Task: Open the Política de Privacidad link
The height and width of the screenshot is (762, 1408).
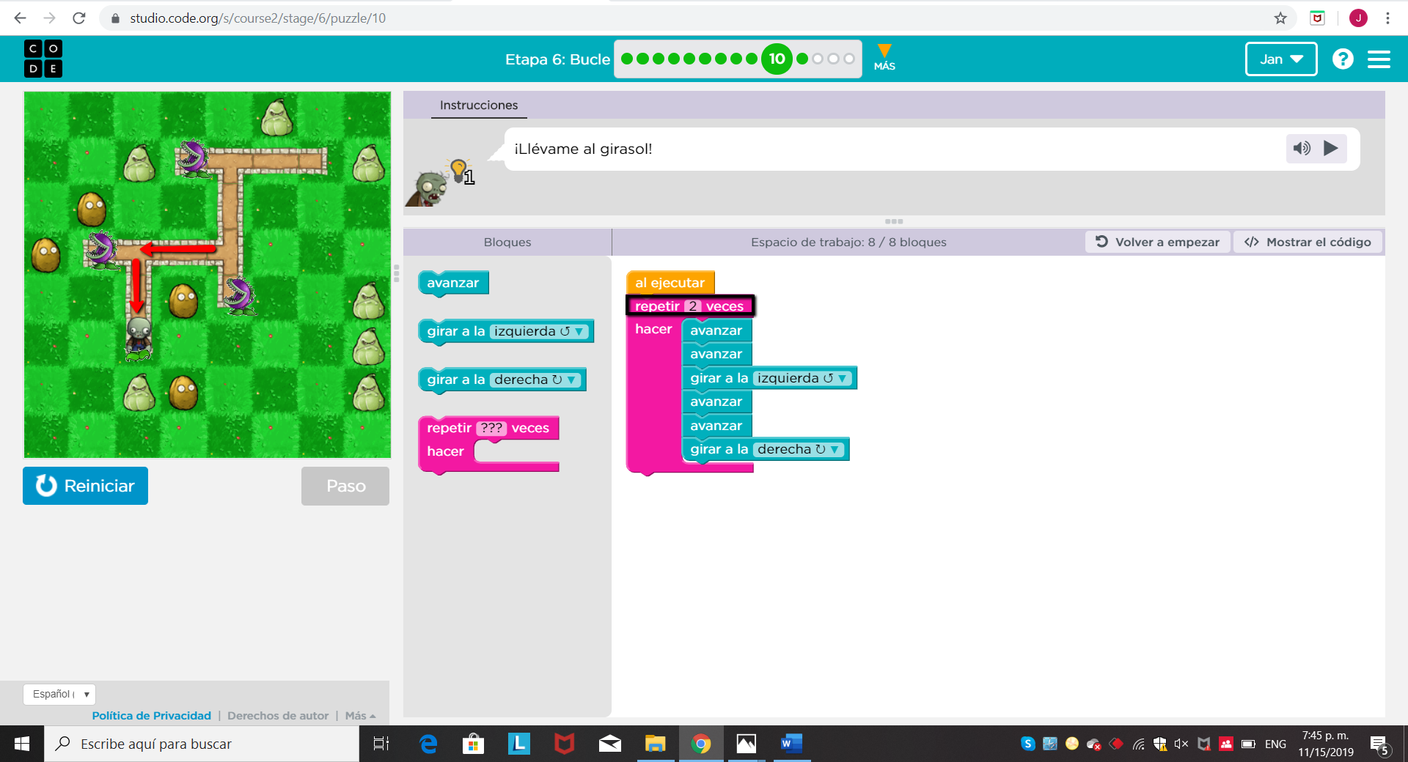Action: (x=151, y=716)
